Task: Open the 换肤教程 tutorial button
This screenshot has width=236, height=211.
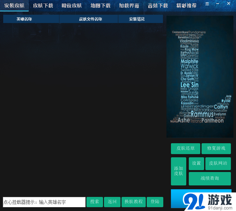Action: (134, 202)
